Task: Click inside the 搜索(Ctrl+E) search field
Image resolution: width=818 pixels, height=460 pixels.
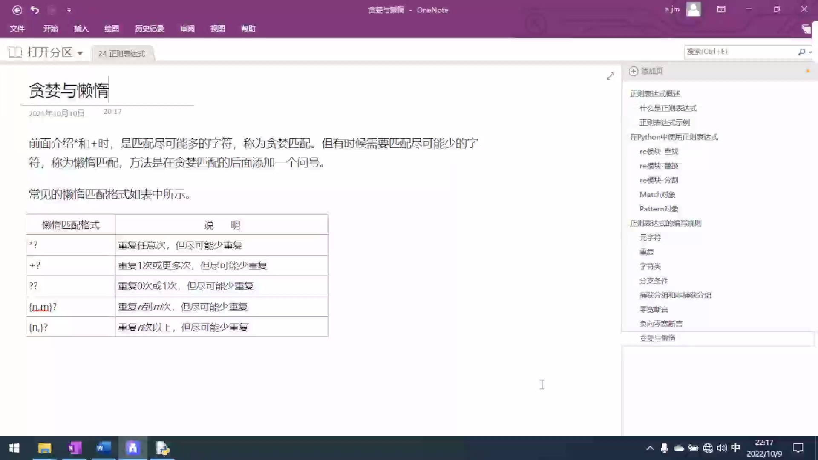Action: coord(741,51)
